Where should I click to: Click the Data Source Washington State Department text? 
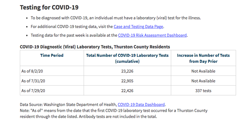tap(68, 105)
